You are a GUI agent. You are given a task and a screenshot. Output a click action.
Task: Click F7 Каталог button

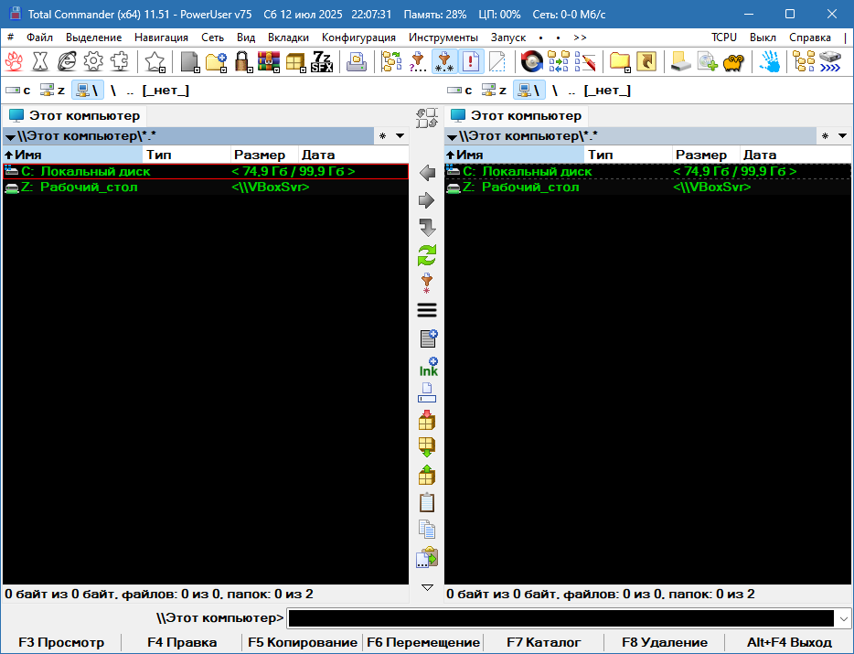pyautogui.click(x=543, y=642)
